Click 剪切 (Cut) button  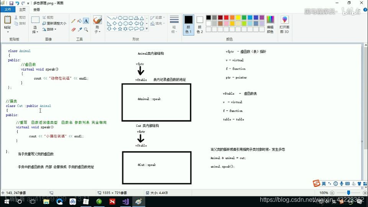20,17
